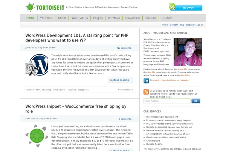
Task: Click 'April 30th, 2014 by Sean Barton' text
Action: tap(41, 119)
